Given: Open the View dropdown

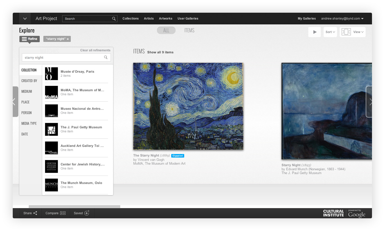Looking at the screenshot, I should [x=358, y=32].
